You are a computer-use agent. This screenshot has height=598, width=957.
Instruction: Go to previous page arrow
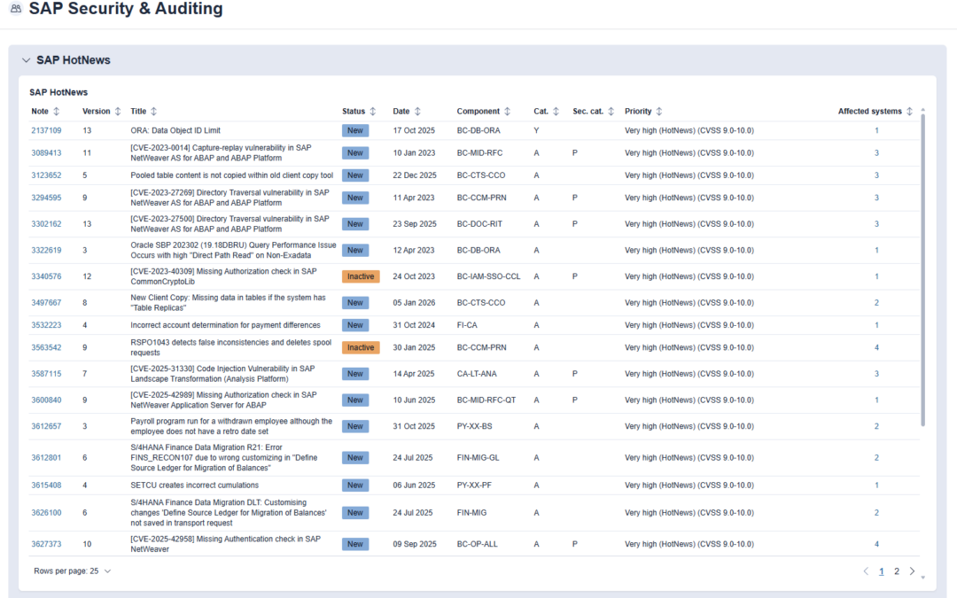pyautogui.click(x=866, y=571)
